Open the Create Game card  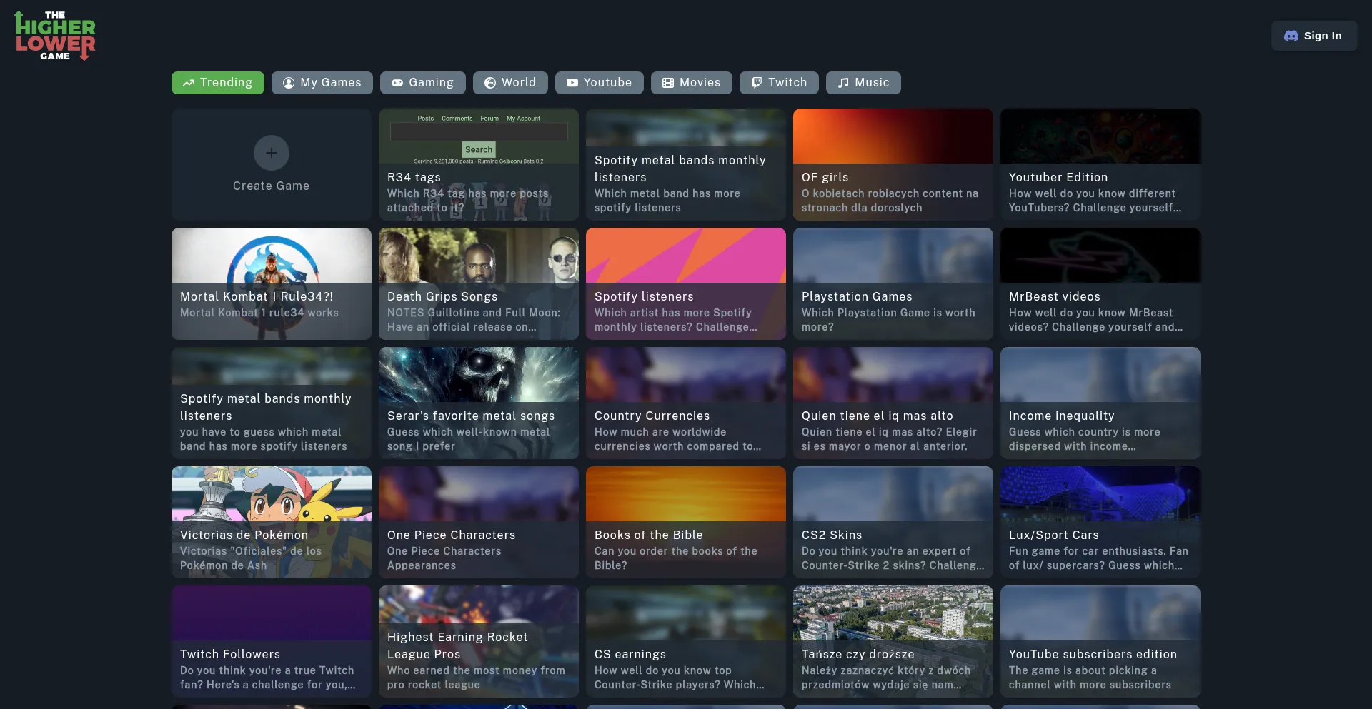click(271, 165)
